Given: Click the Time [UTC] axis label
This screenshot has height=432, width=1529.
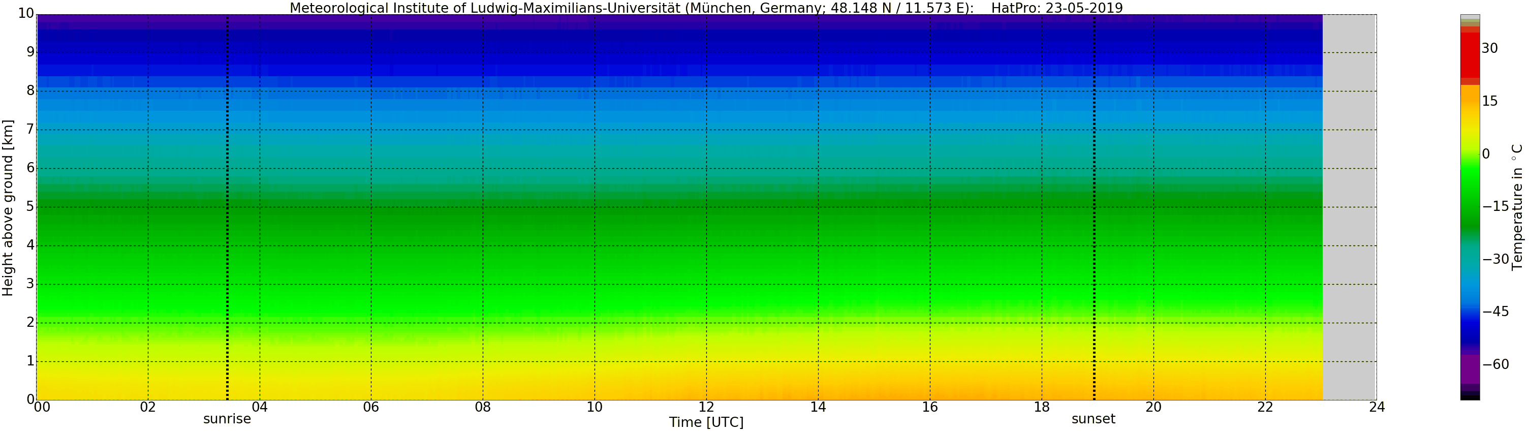Looking at the screenshot, I should 706,422.
